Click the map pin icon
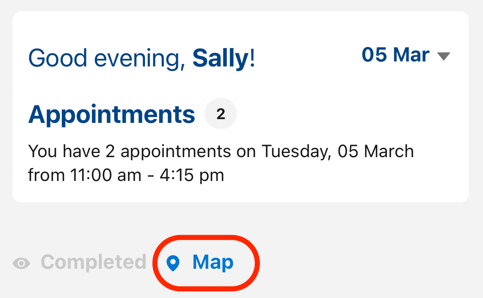 click(x=173, y=263)
